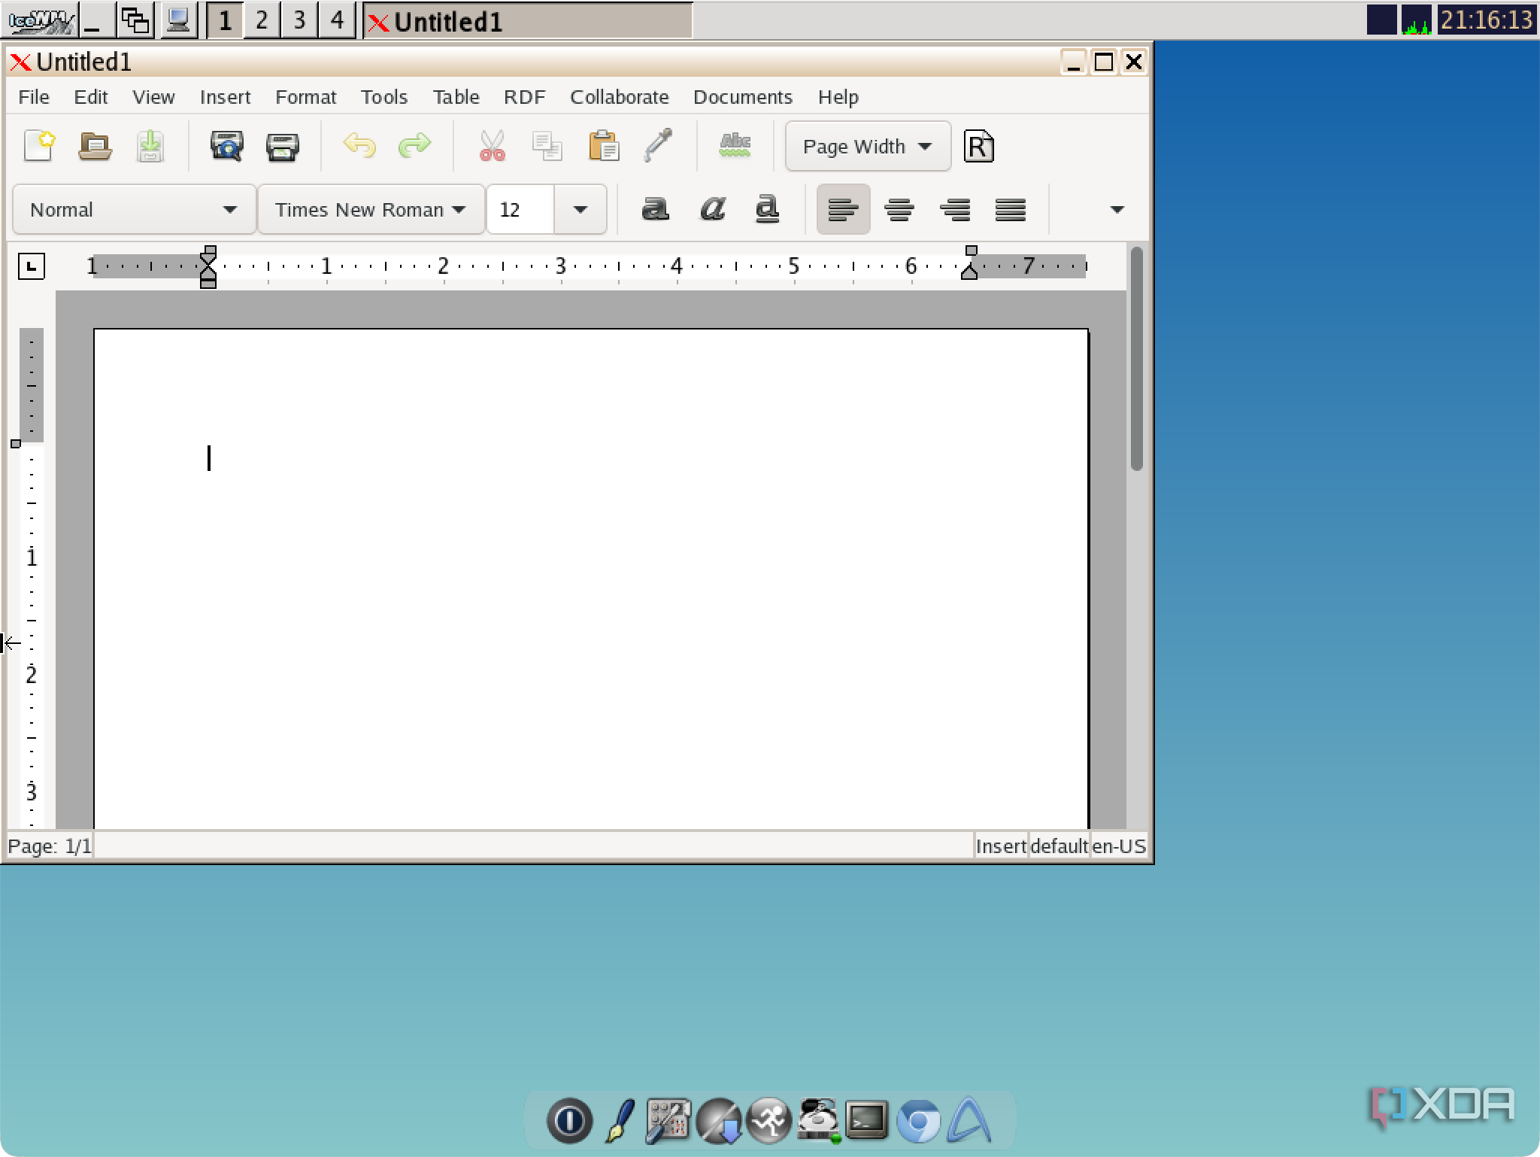Launch the Chromium browser from the dock
This screenshot has width=1540, height=1157.
tap(918, 1121)
